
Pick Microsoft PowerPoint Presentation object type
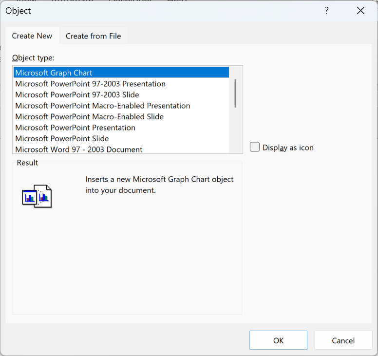(x=121, y=128)
